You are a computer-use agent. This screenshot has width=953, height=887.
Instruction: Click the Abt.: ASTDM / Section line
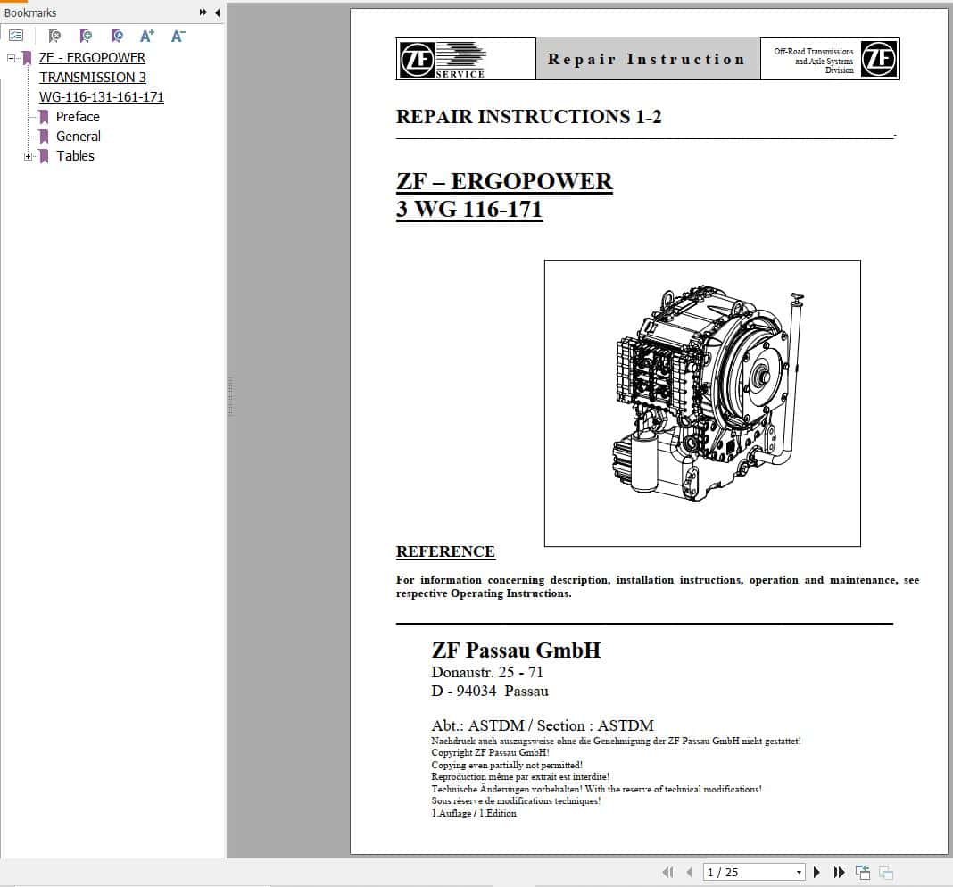tap(543, 725)
